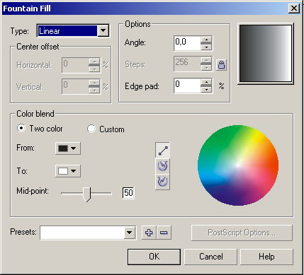Click the Cancel button
The image size is (304, 275).
tap(210, 257)
